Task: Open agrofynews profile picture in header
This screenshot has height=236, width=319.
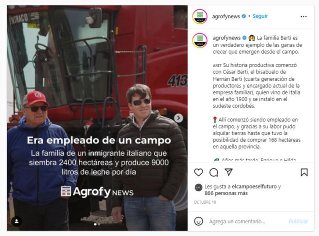Action: (x=200, y=16)
